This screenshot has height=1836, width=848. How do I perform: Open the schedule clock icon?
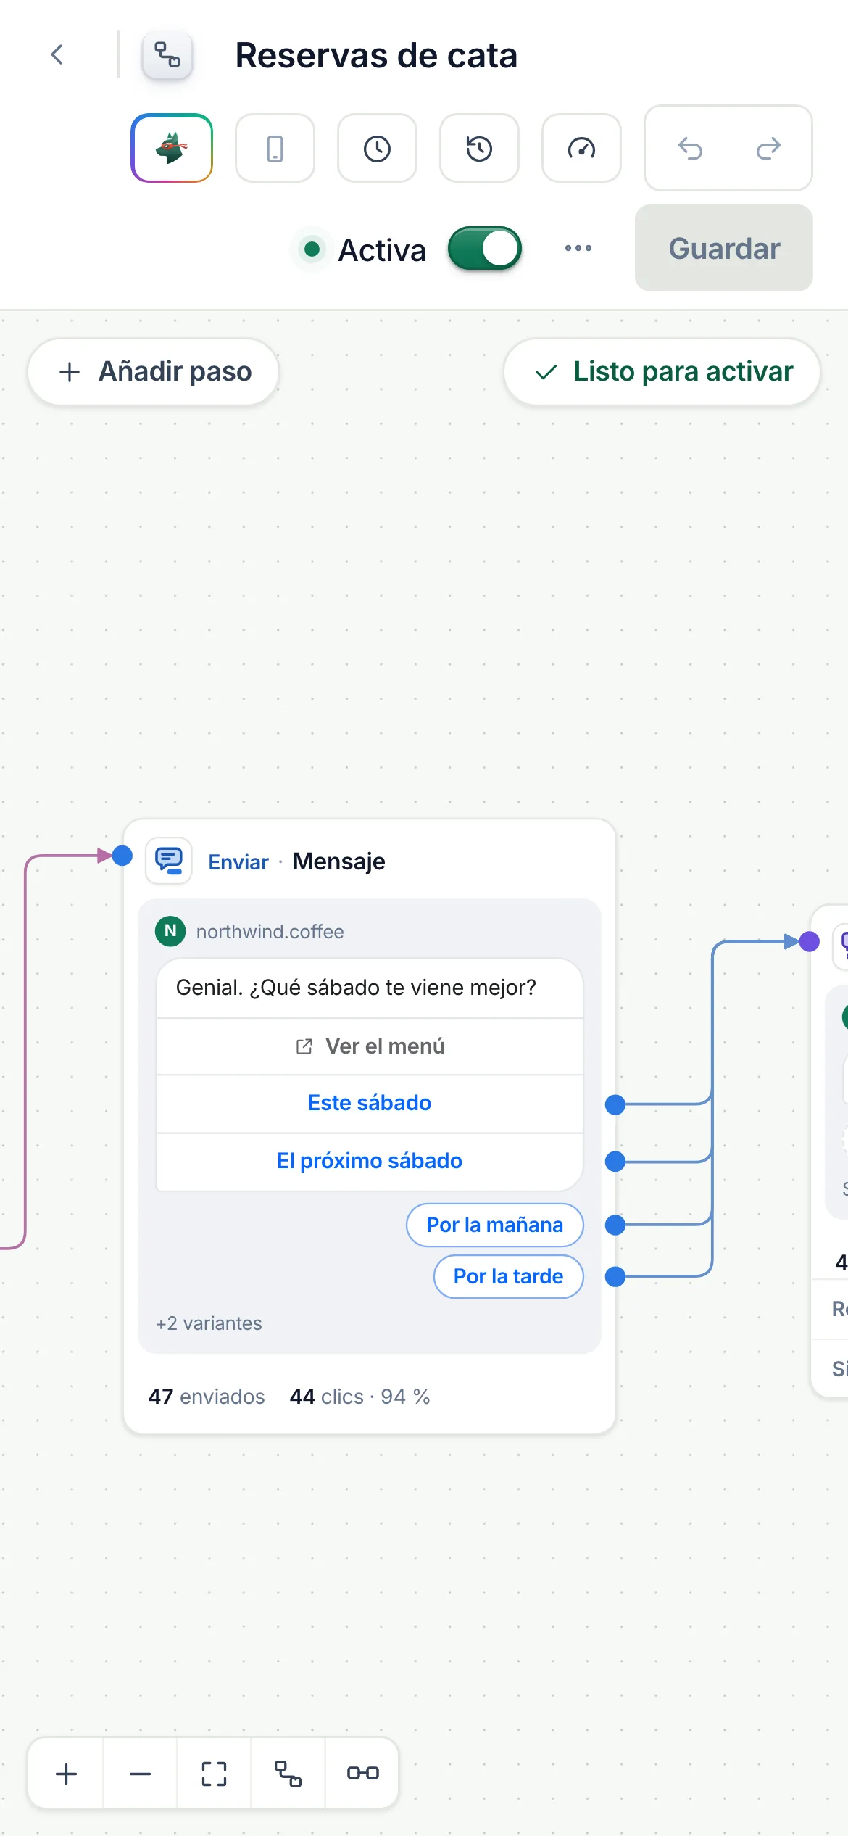tap(377, 148)
